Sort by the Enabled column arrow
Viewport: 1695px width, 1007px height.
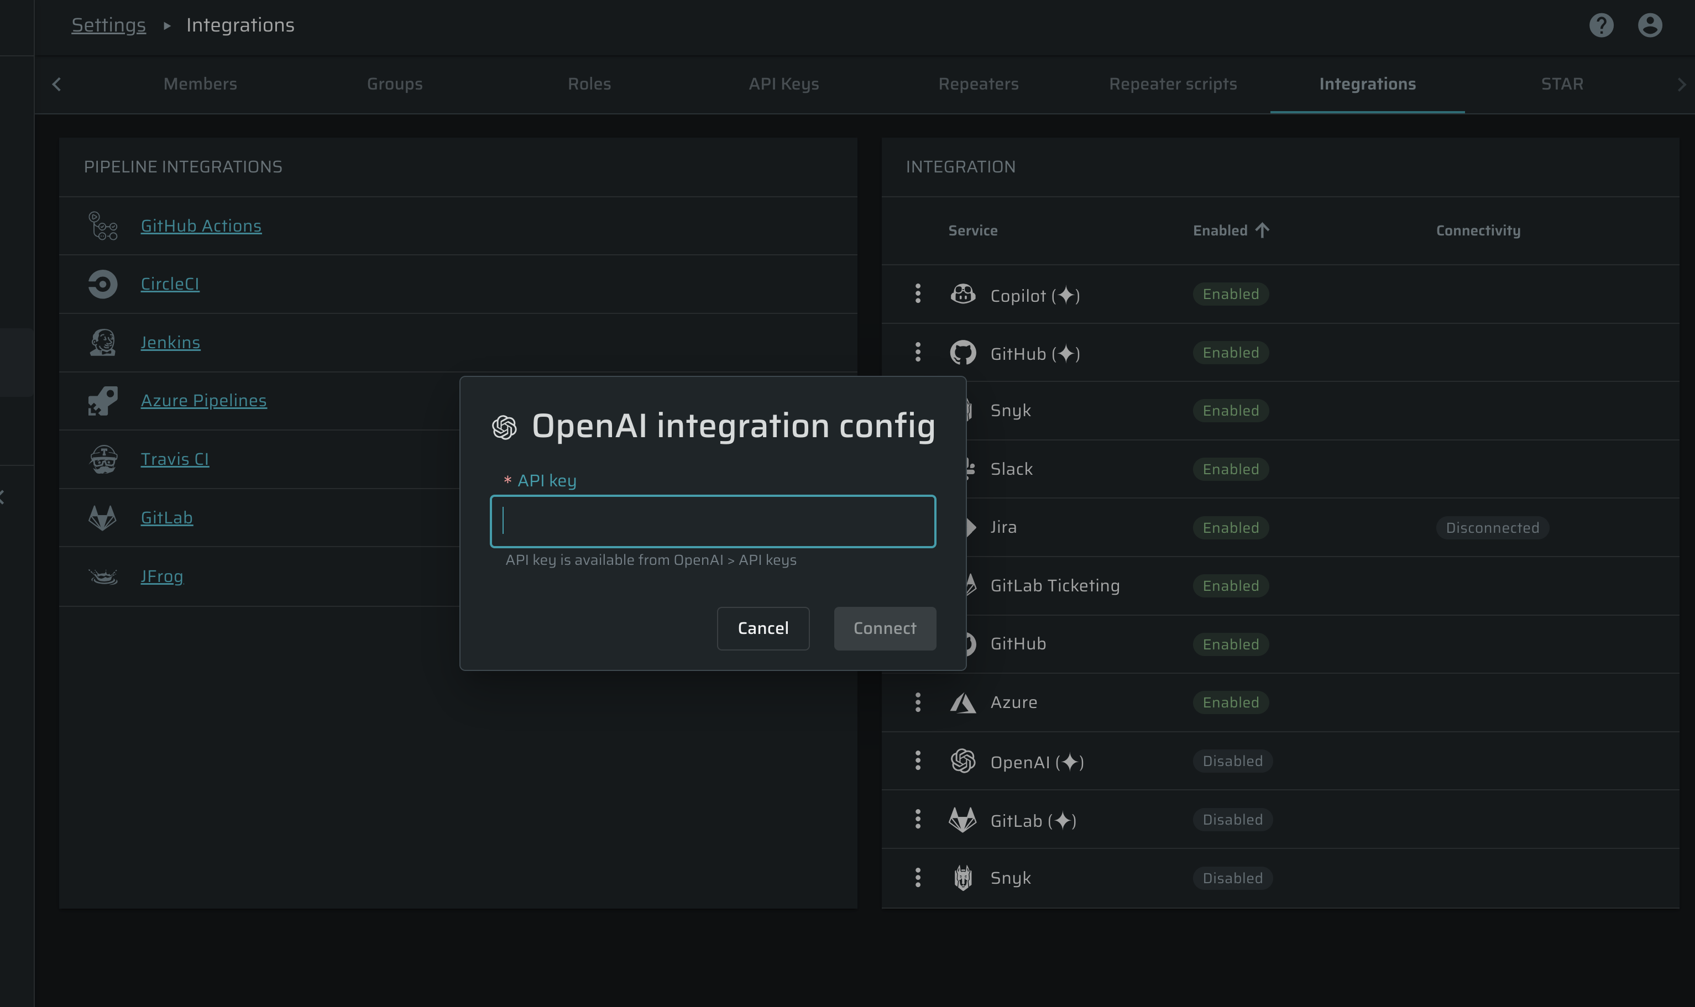coord(1262,230)
